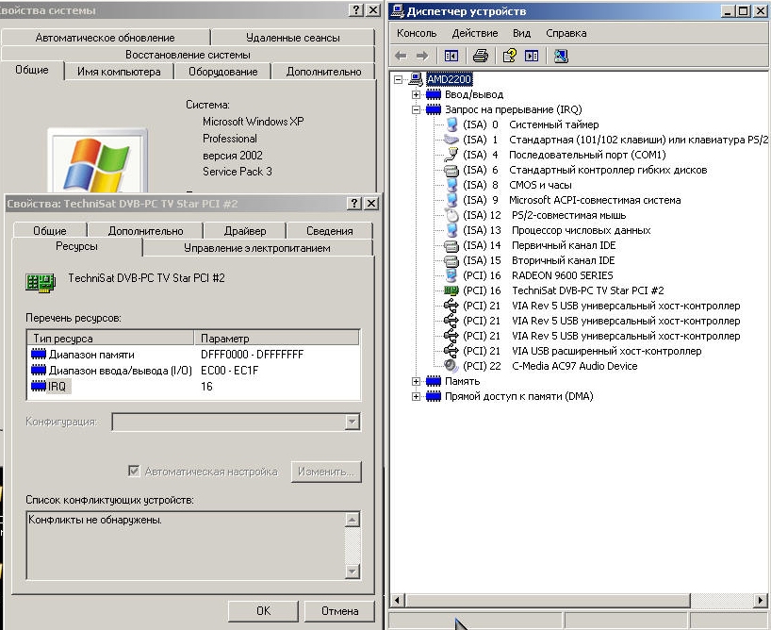Click the RADEON 9600 SERIES display icon

point(451,275)
